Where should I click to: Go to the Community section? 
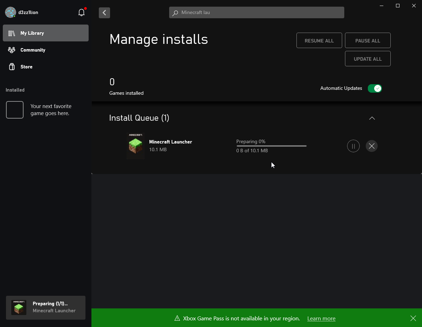[x=33, y=50]
